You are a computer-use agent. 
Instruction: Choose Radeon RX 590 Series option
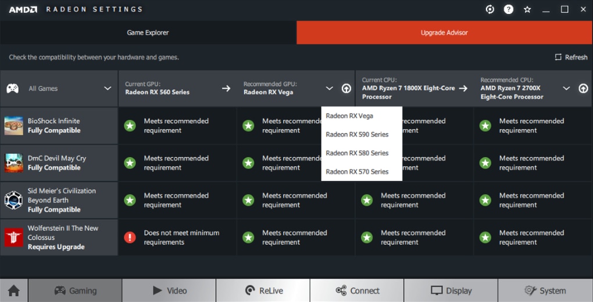click(362, 134)
